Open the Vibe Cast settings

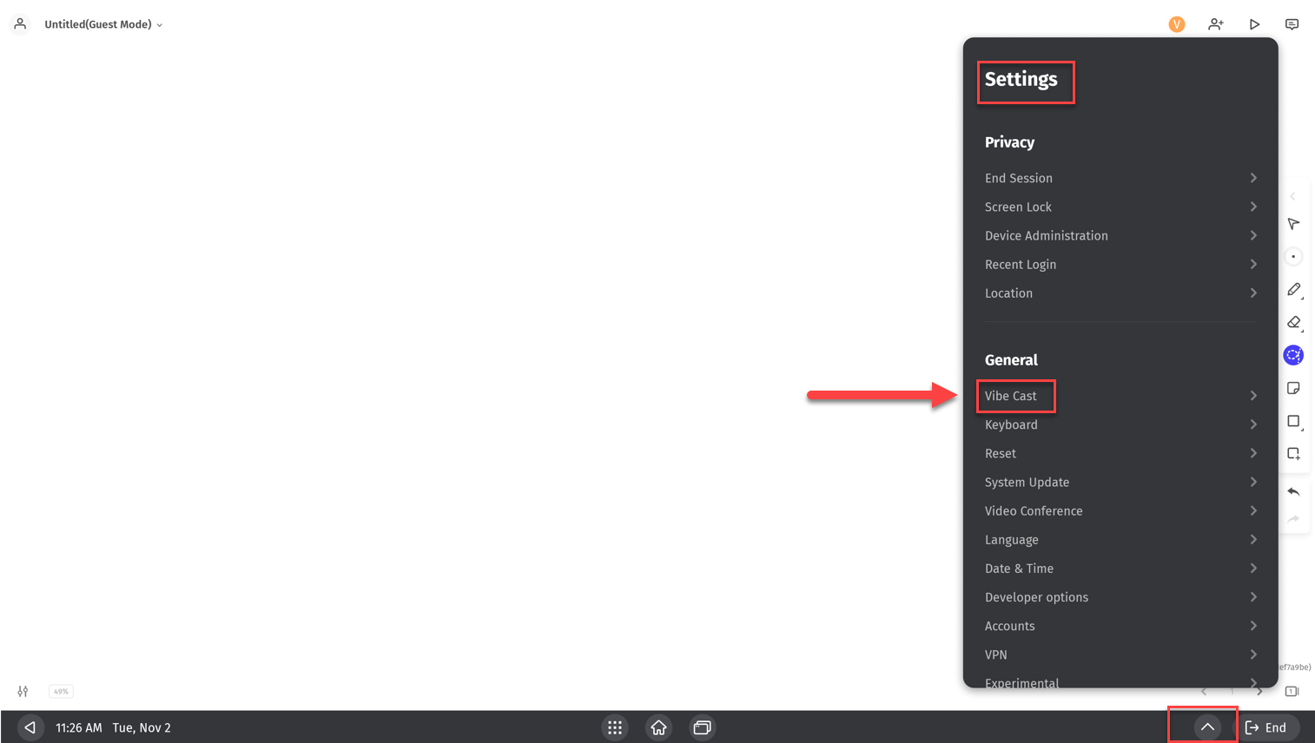[x=1011, y=396]
